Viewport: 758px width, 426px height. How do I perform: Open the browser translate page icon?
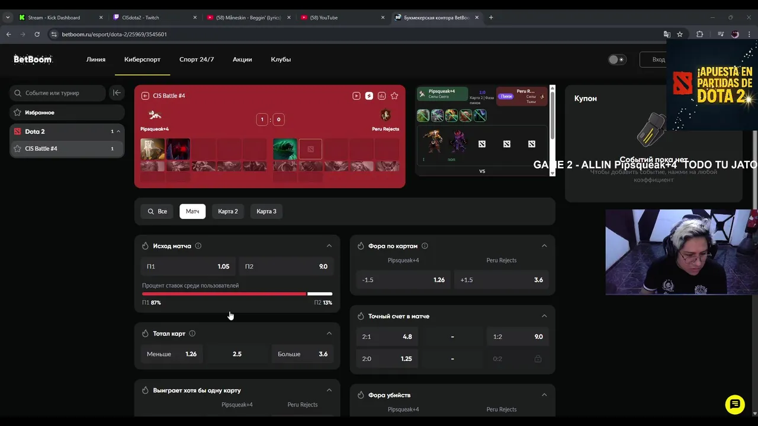click(667, 34)
